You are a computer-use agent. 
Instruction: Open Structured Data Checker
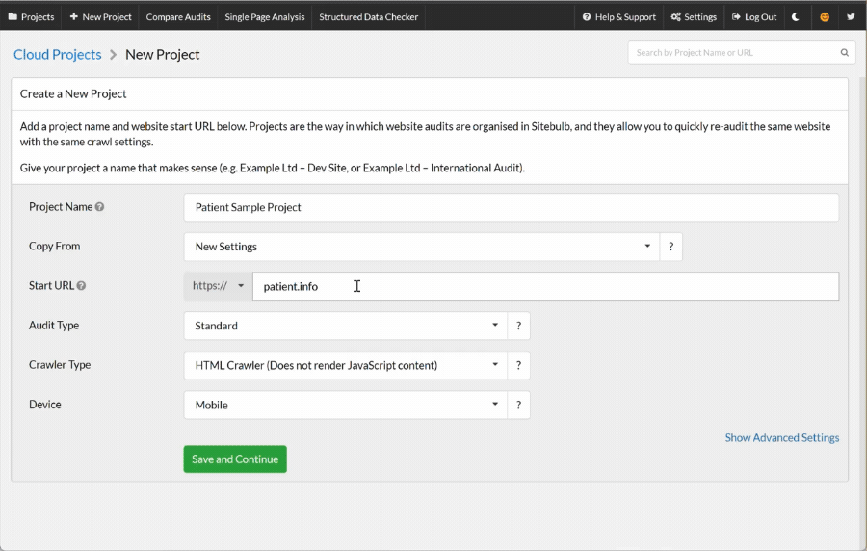click(x=368, y=17)
